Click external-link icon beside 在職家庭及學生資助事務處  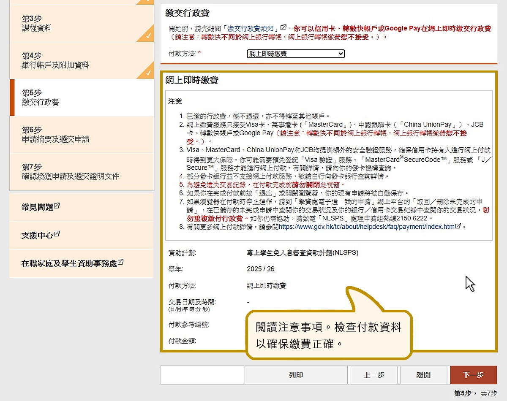pos(121,262)
